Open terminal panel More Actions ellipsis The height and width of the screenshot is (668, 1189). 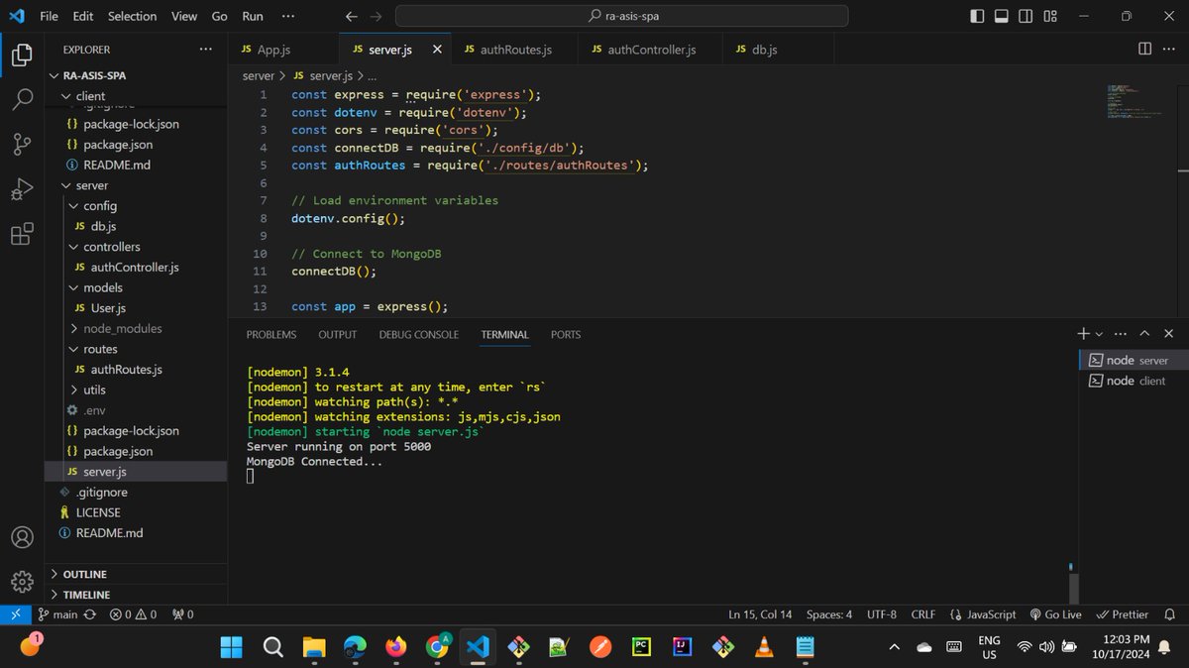(1122, 334)
